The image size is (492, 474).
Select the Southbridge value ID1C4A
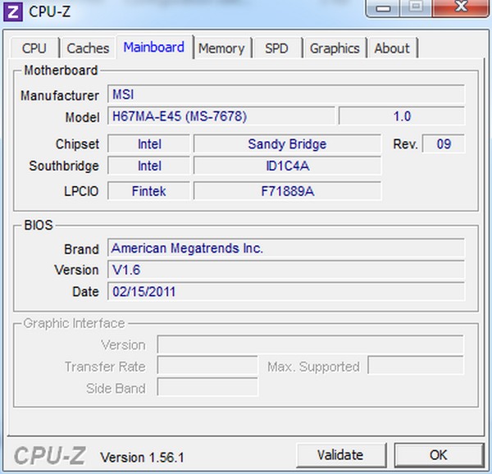coord(288,166)
